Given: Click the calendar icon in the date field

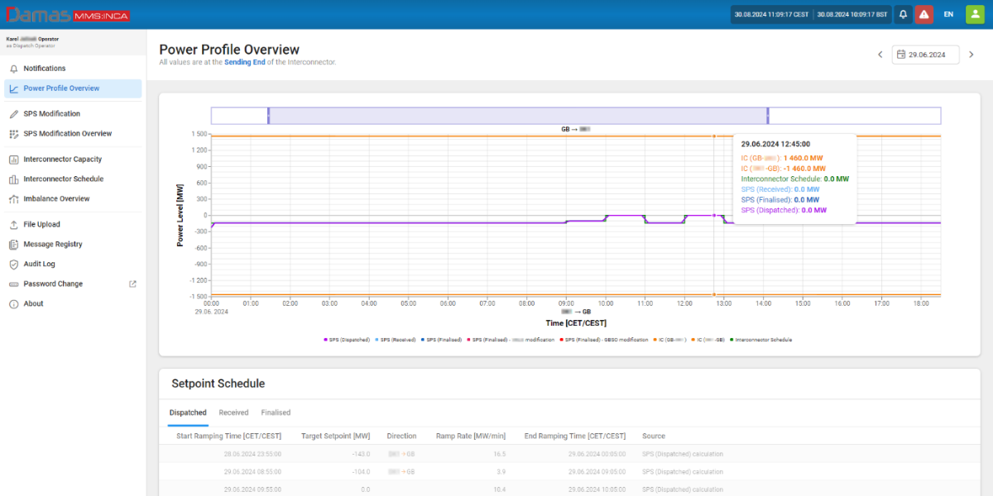Looking at the screenshot, I should tap(901, 55).
